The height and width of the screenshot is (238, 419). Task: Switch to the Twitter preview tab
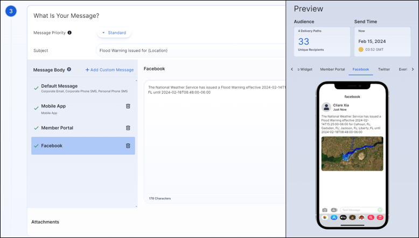click(384, 69)
